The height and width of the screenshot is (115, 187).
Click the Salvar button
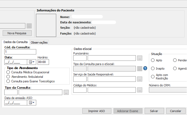[x=154, y=111]
